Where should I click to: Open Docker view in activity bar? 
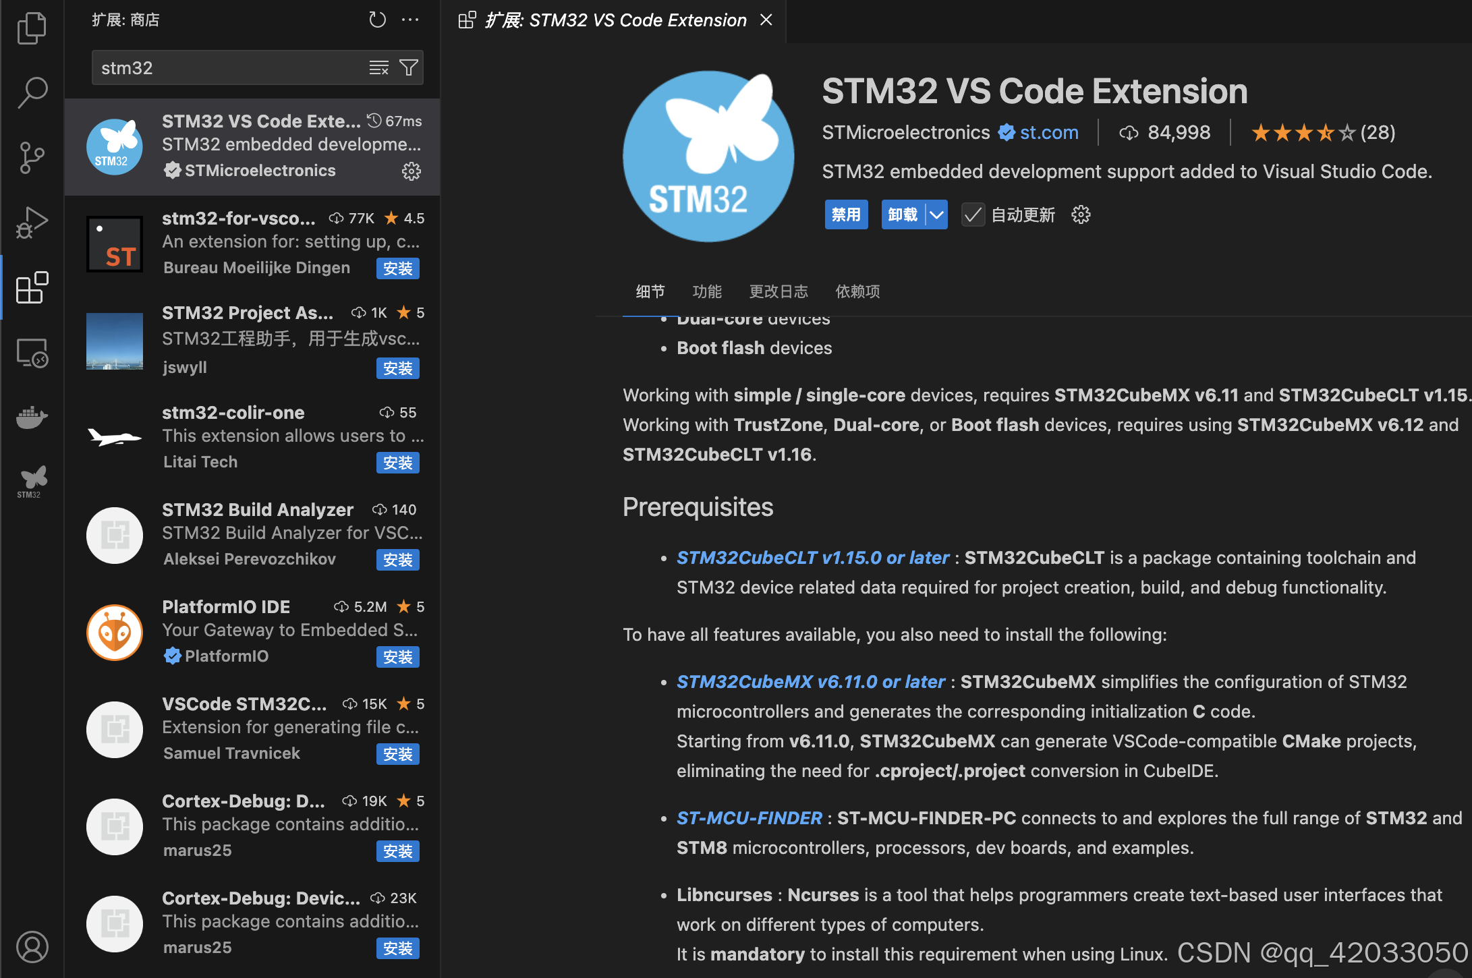[x=32, y=418]
